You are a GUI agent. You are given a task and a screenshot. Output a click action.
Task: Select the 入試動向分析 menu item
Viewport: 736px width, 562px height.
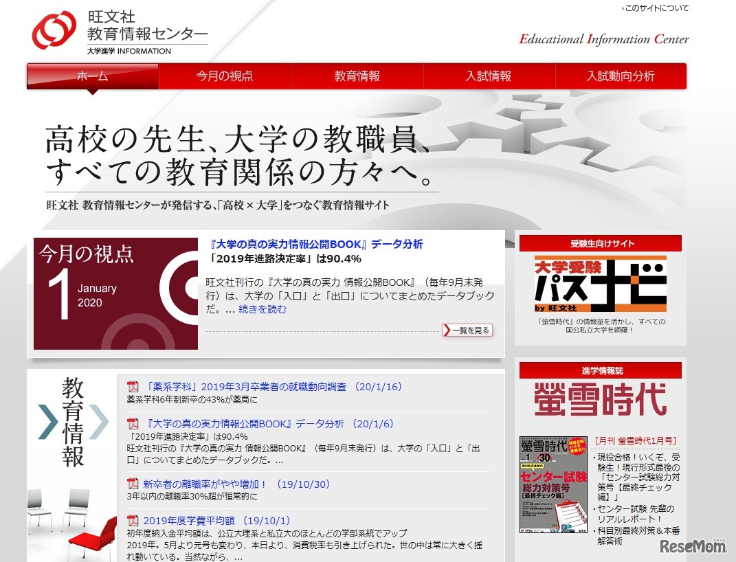pyautogui.click(x=619, y=76)
